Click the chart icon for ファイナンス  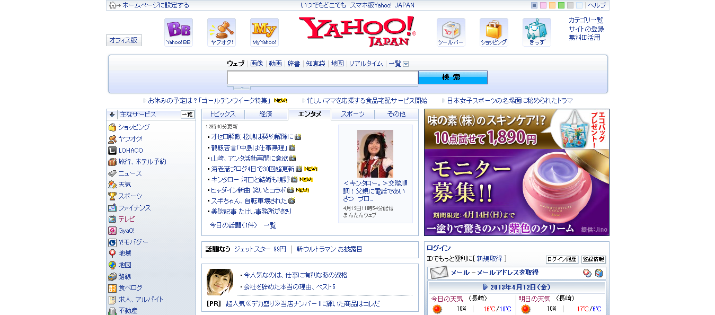pos(112,208)
